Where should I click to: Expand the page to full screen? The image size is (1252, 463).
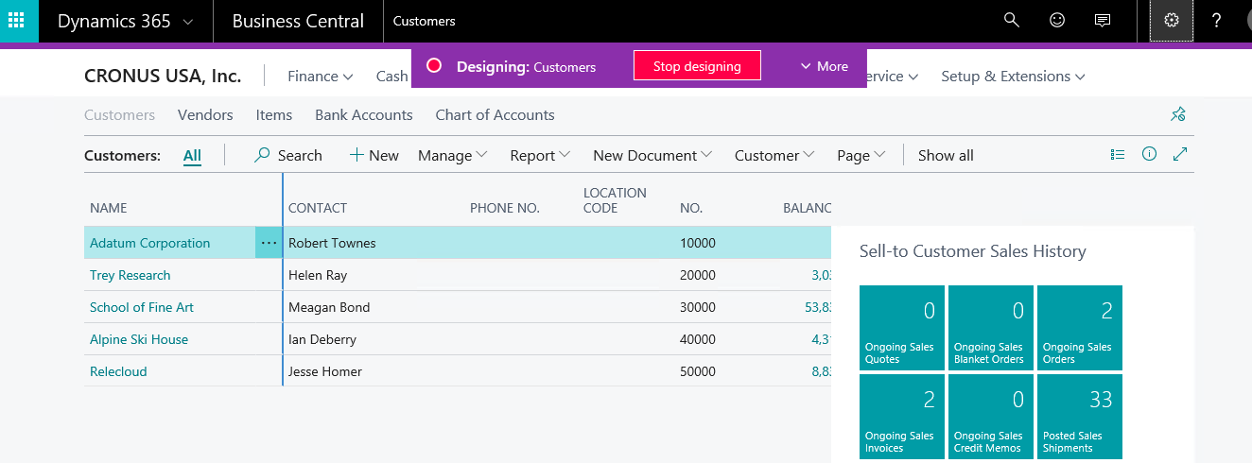[1180, 155]
